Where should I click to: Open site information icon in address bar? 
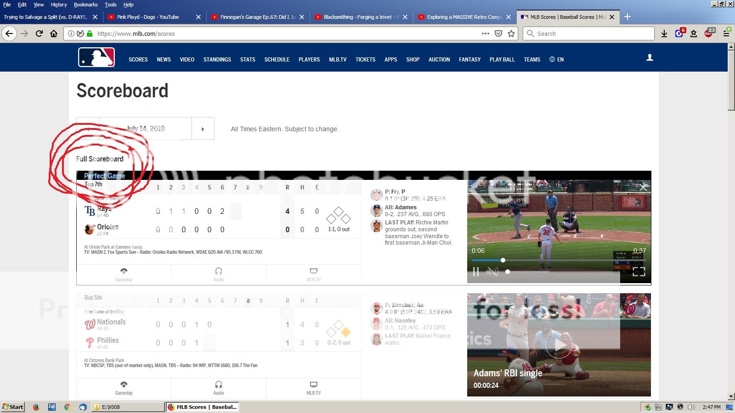coord(71,33)
